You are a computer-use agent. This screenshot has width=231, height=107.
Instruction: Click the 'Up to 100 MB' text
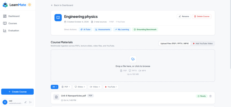pyautogui.click(x=133, y=74)
